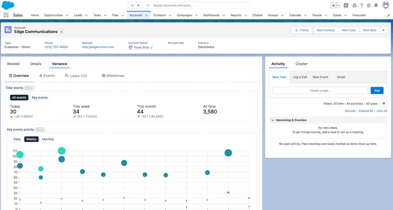Click the account hierarchy icon beside Edge Communications
393x210 pixels.
[62, 32]
